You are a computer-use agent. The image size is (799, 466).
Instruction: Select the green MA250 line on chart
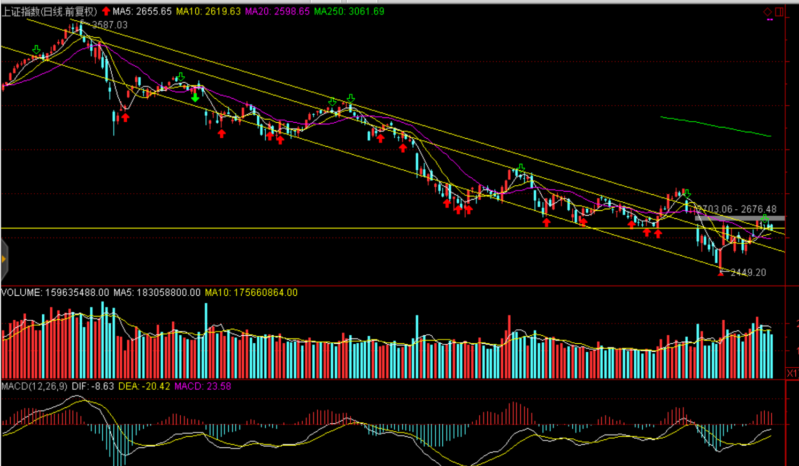click(717, 127)
